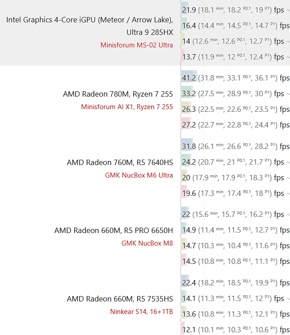The width and height of the screenshot is (290, 335).
Task: Select the AMD Radeon 760M, R5 7640HS label
Action: point(120,162)
